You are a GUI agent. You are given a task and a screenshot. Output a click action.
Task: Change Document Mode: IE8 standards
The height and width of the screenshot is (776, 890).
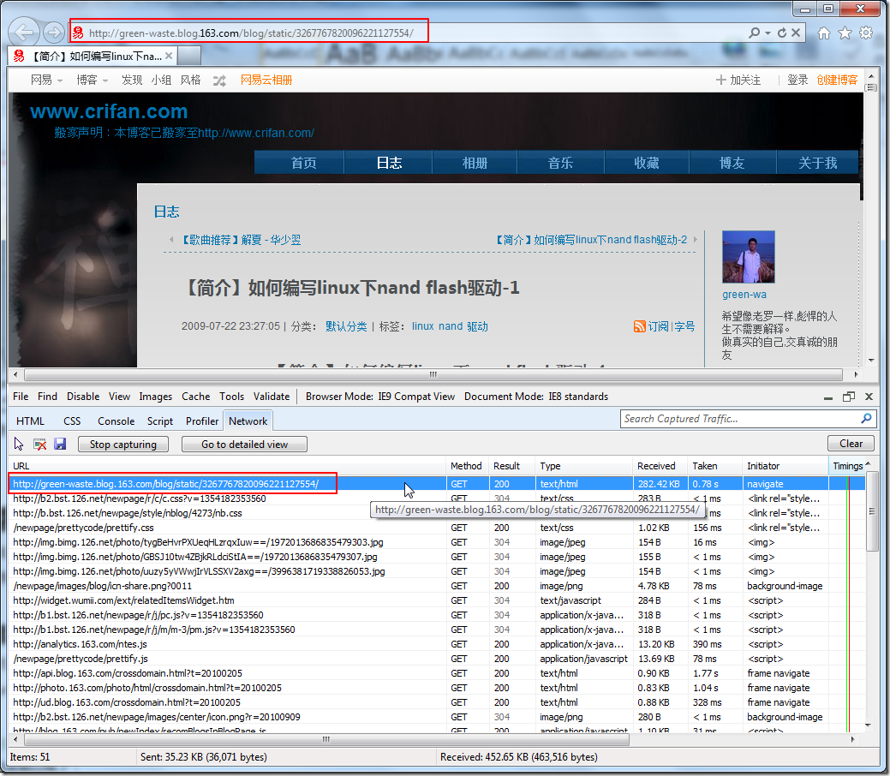536,397
